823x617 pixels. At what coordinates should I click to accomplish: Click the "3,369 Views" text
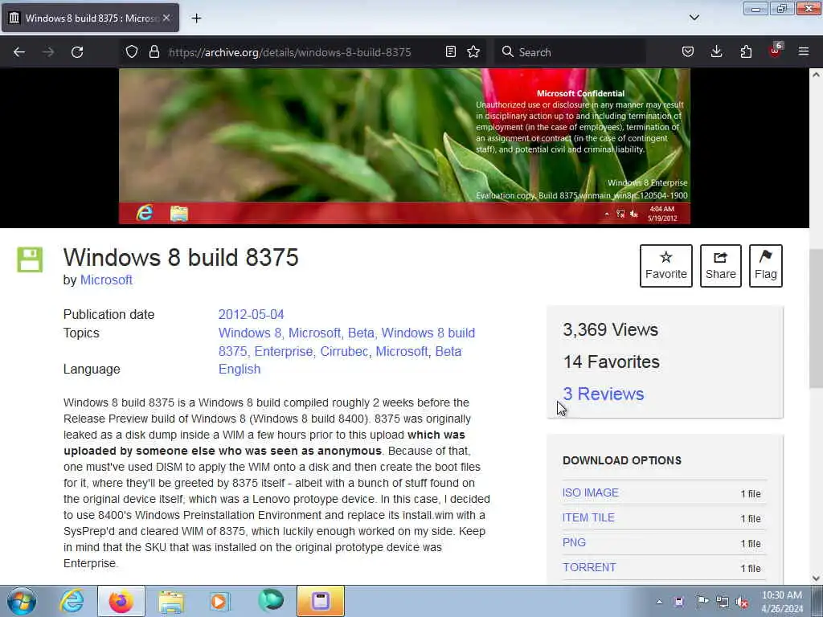click(611, 329)
